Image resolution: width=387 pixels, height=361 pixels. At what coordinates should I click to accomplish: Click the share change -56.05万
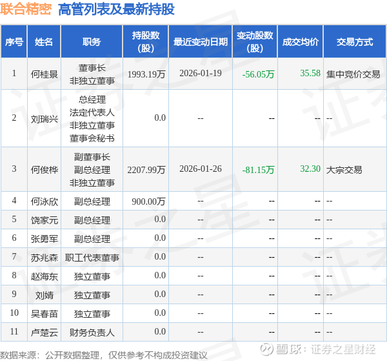[258, 74]
